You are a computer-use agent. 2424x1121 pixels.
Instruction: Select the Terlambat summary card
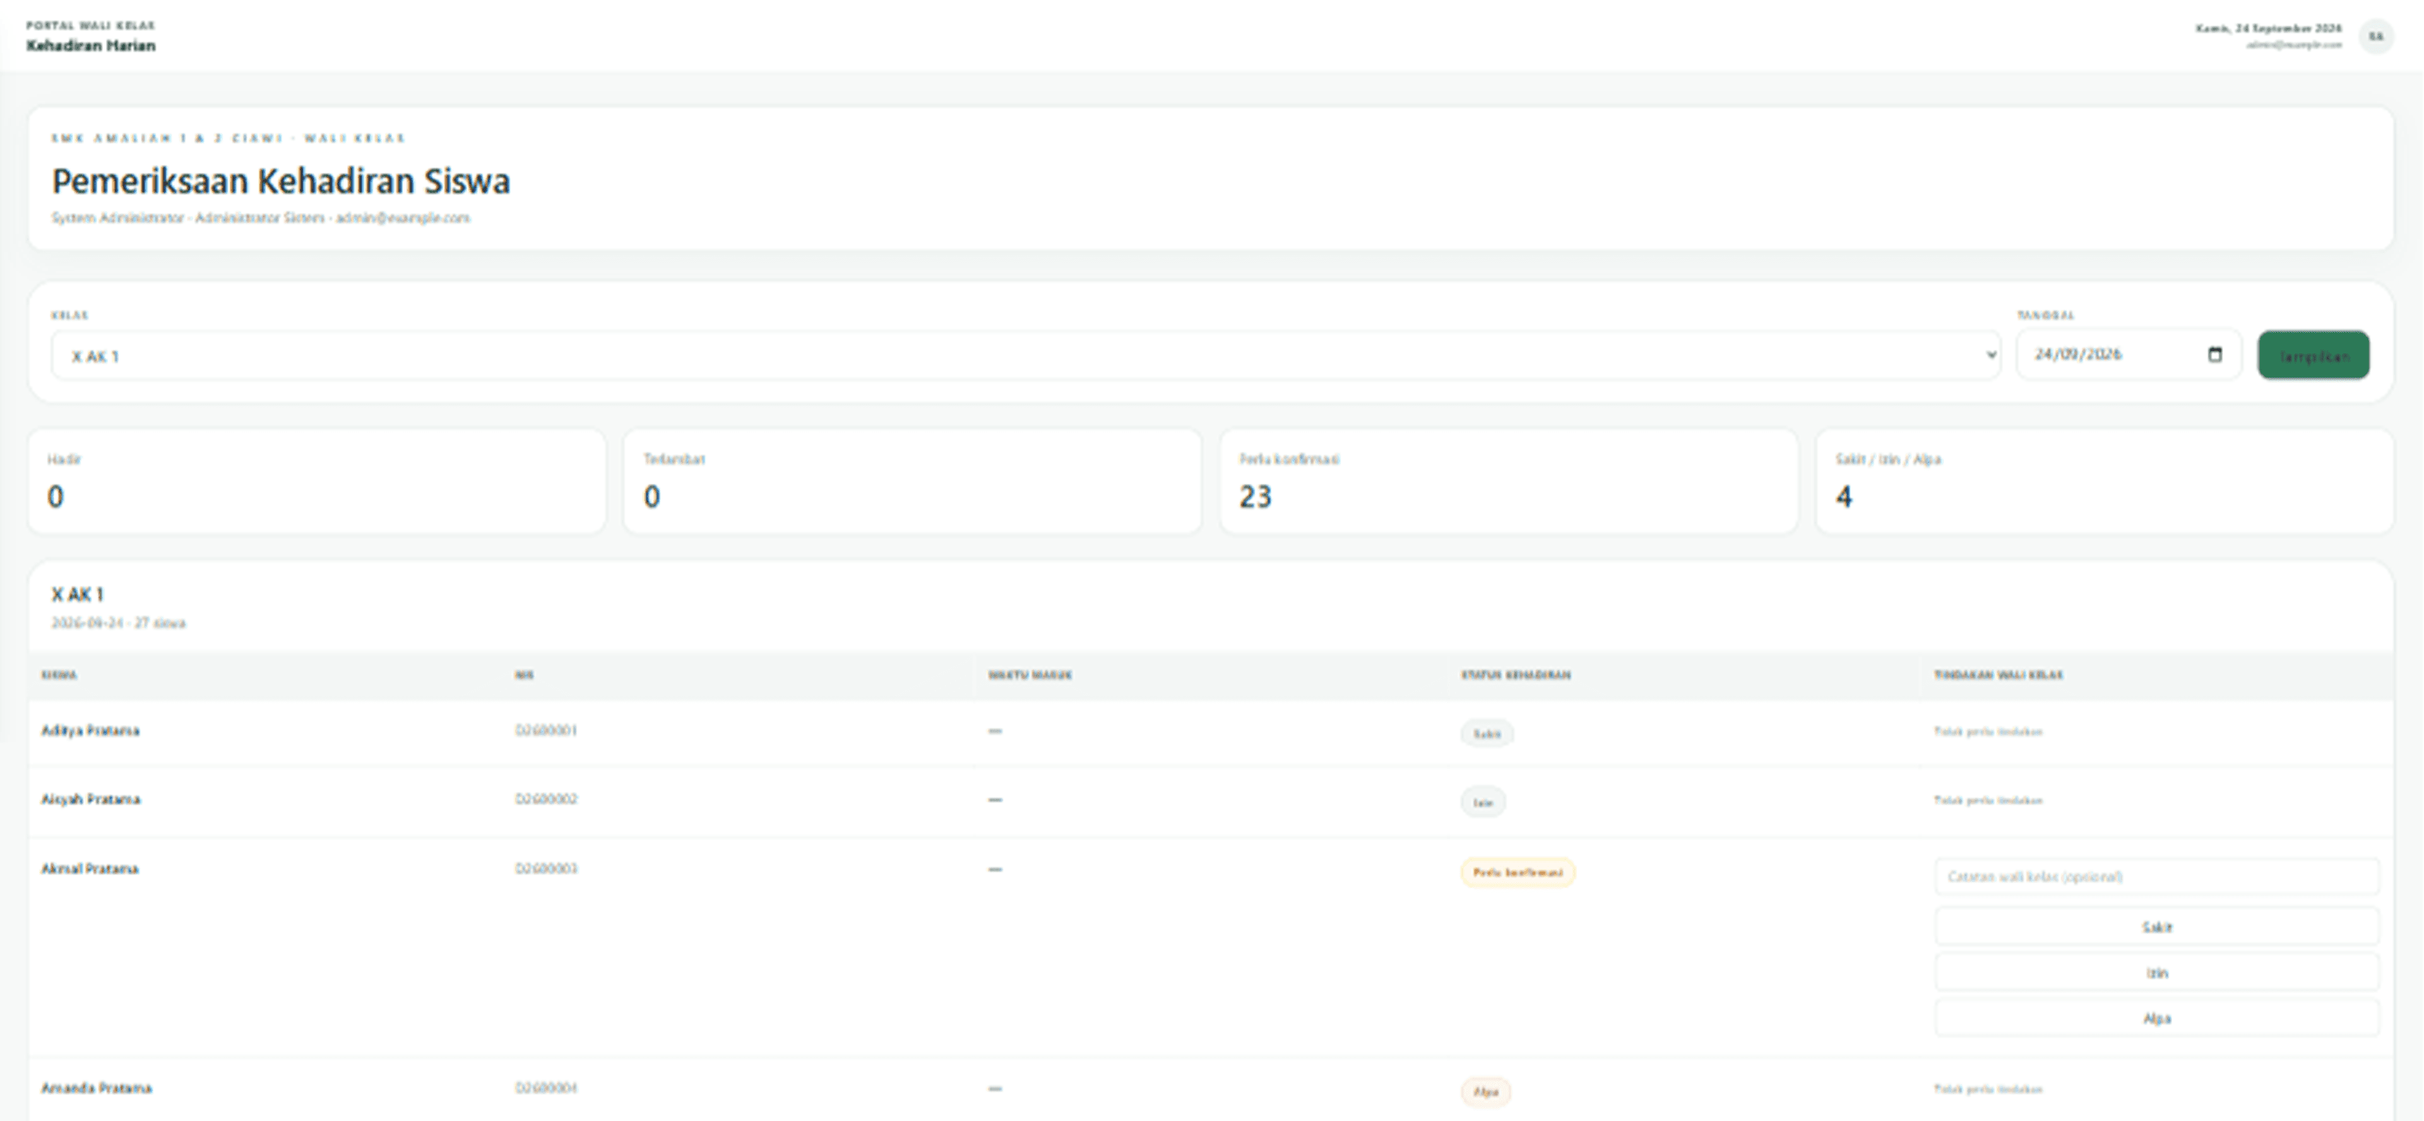(913, 482)
